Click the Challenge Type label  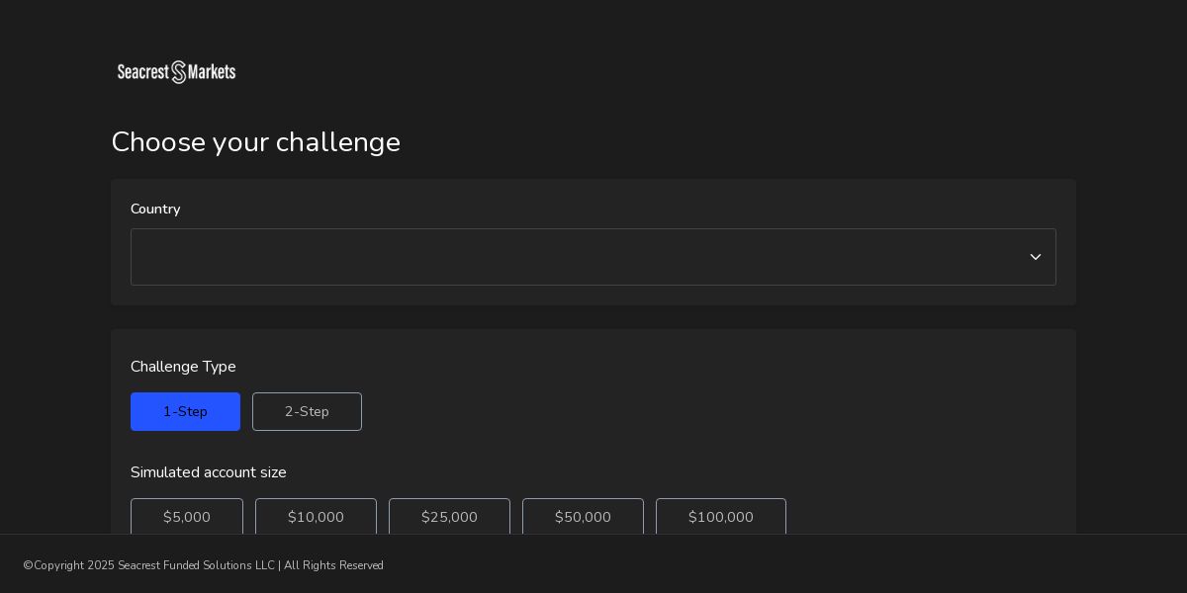[x=183, y=367]
